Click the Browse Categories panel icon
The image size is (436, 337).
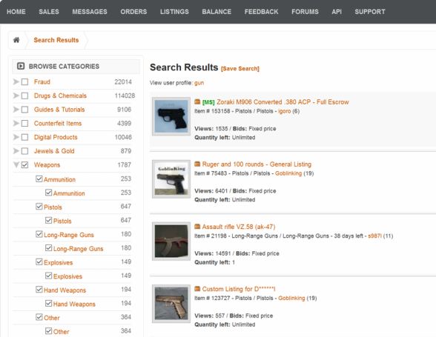click(x=21, y=66)
